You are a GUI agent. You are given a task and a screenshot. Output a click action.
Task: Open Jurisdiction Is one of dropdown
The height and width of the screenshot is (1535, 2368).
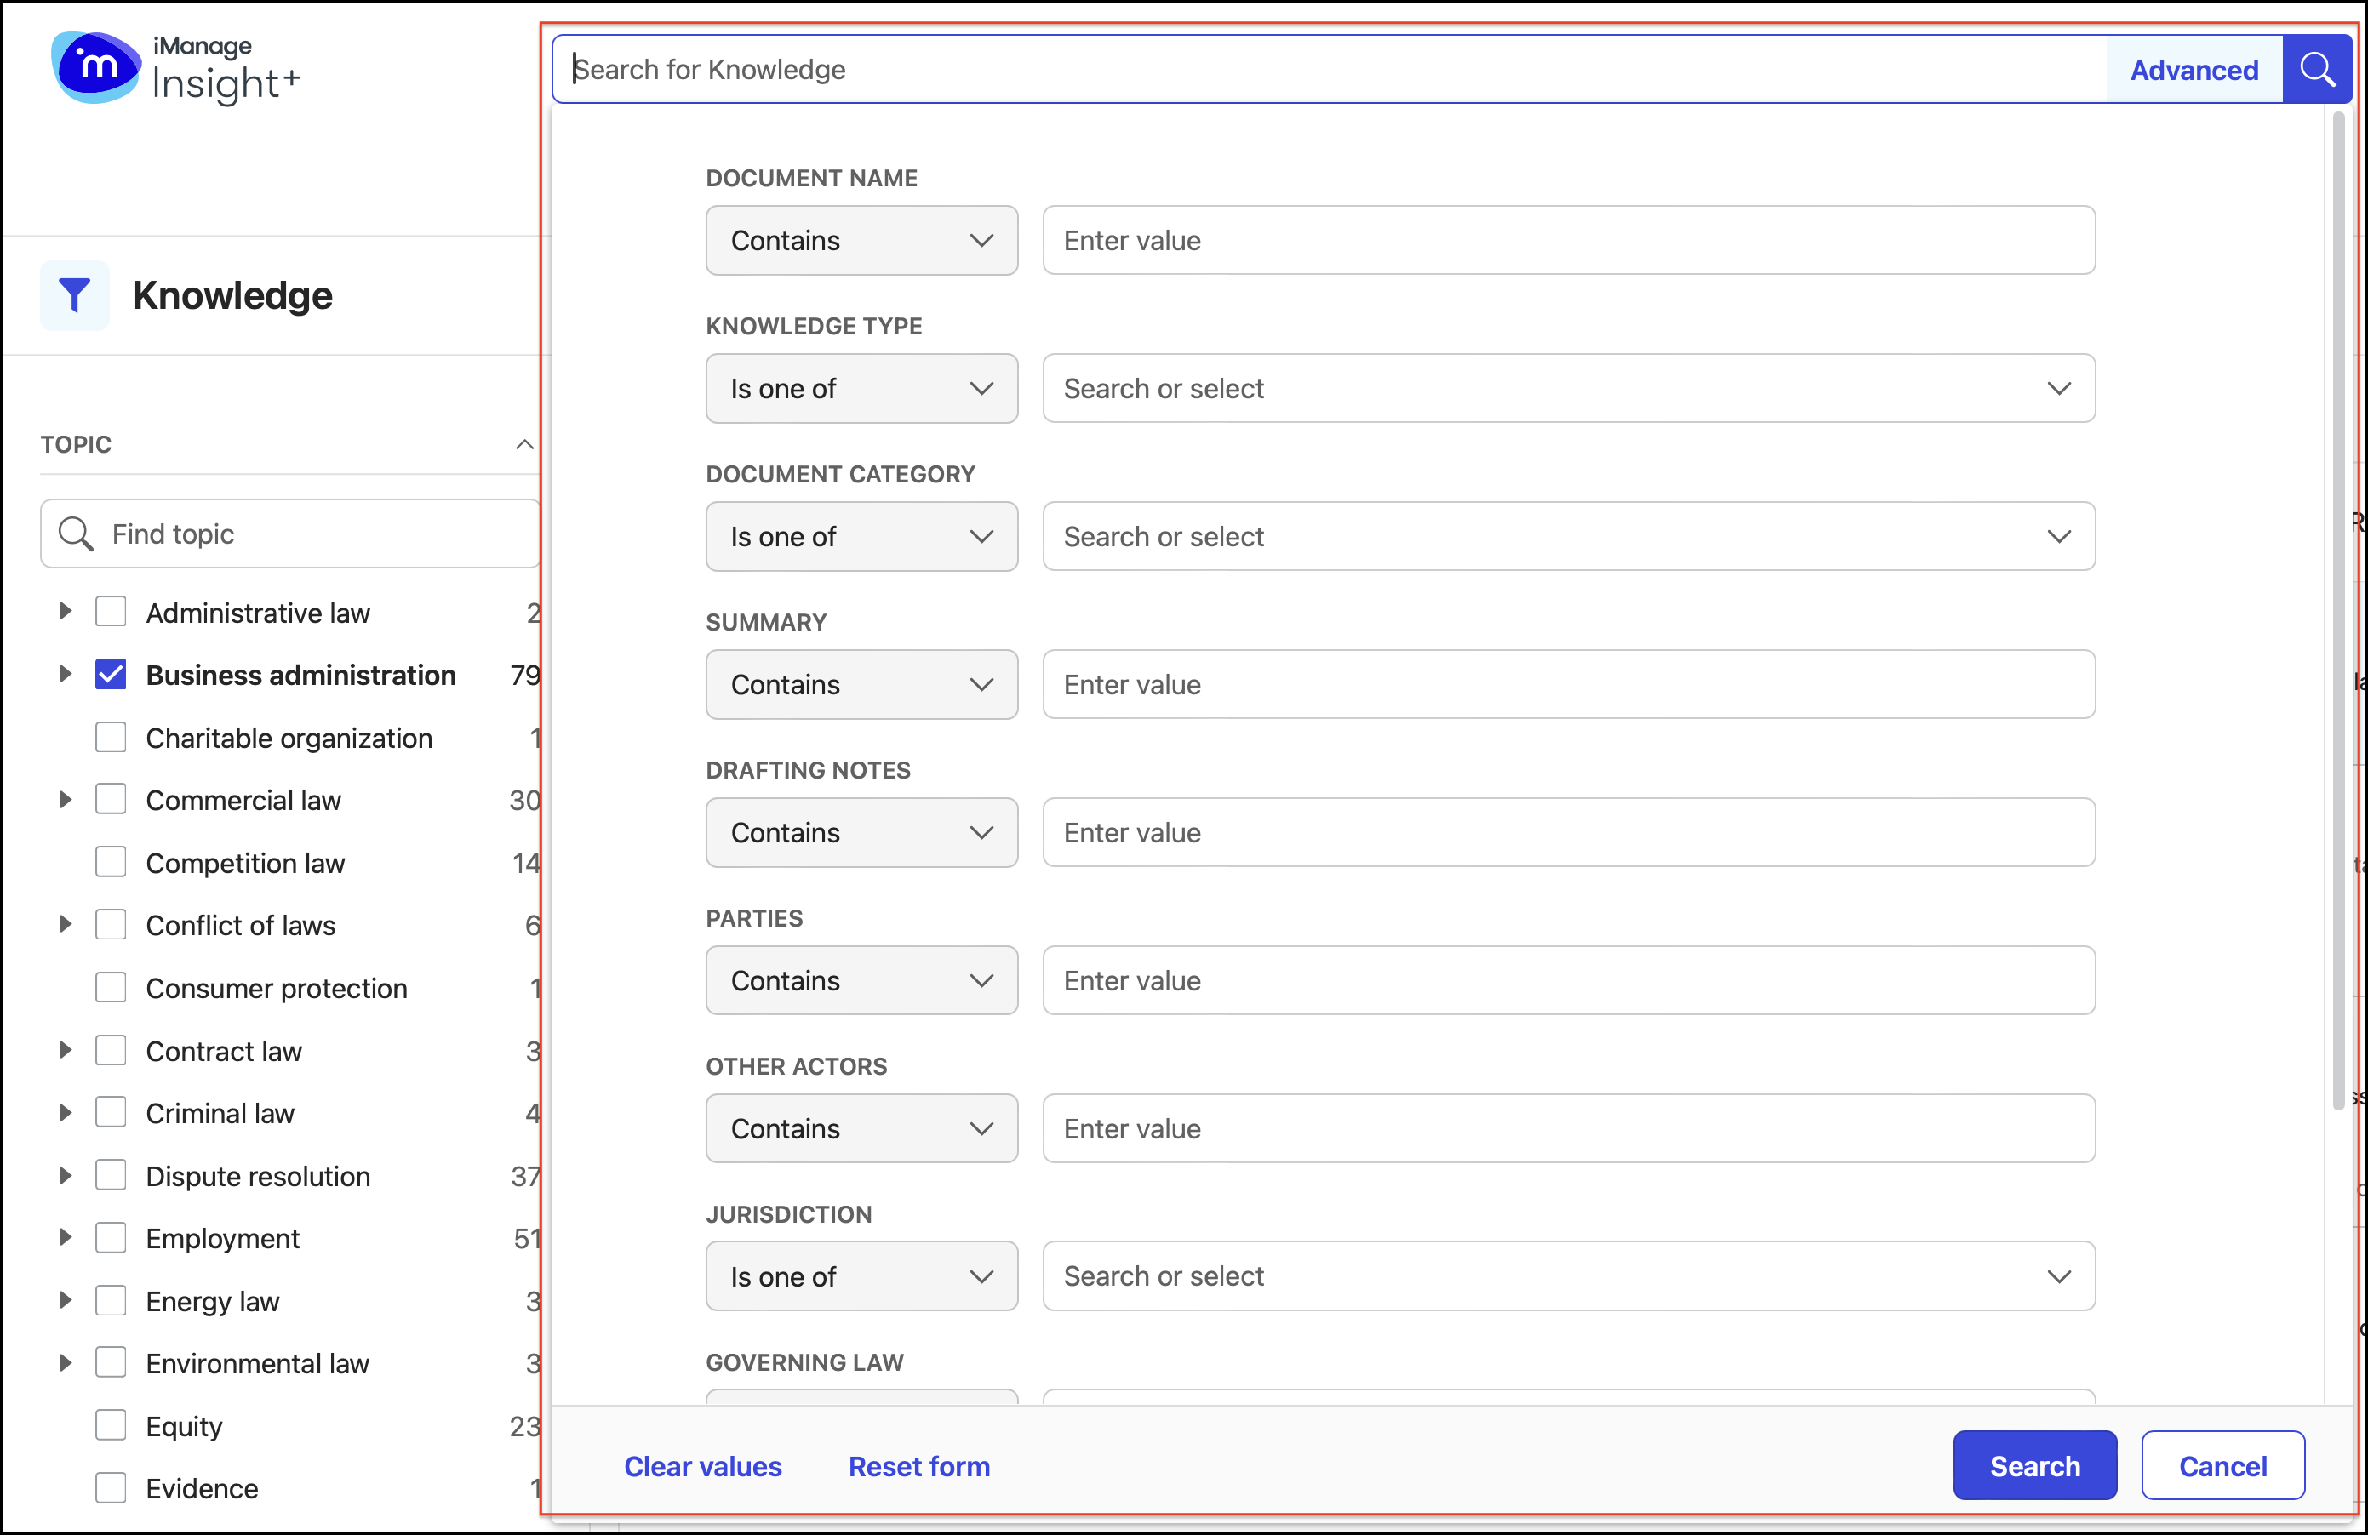click(861, 1276)
